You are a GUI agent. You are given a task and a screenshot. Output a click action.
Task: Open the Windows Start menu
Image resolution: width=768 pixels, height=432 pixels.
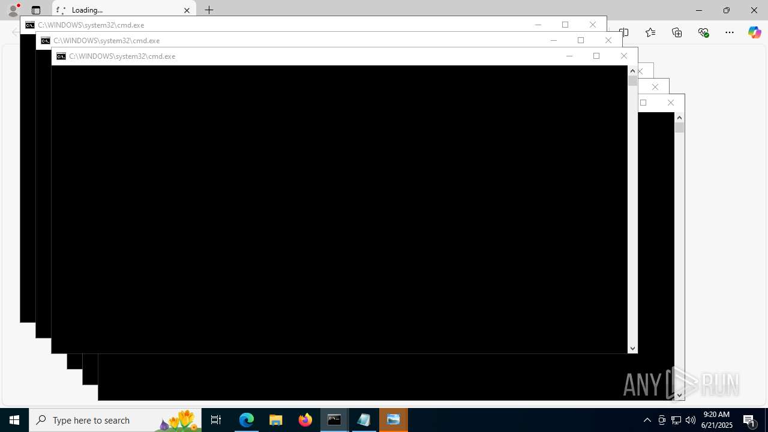[x=14, y=420]
